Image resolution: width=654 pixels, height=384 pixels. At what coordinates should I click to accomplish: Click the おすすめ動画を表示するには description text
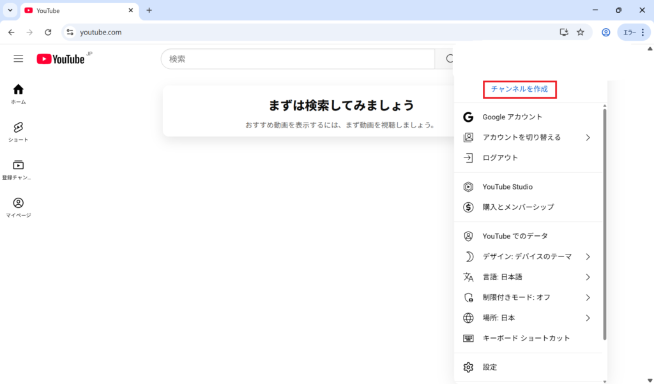[x=341, y=125]
